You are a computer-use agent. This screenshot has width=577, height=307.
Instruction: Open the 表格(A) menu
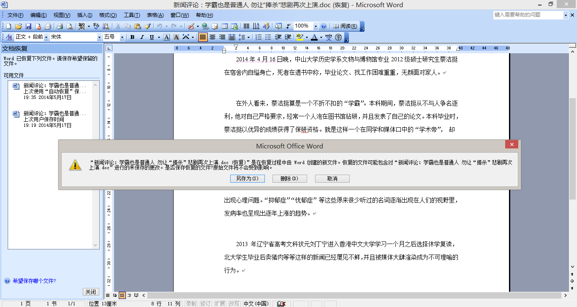pyautogui.click(x=155, y=15)
